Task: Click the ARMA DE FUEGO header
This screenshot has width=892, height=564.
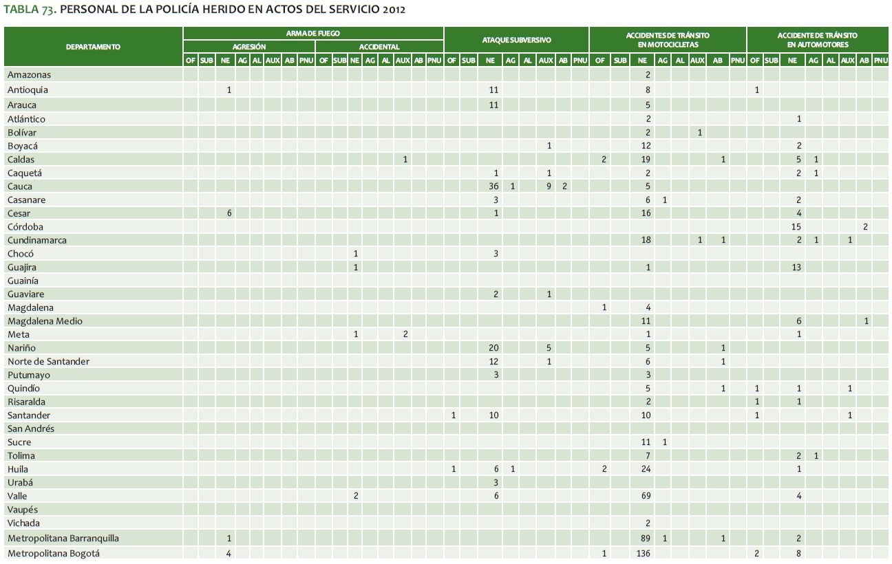Action: click(x=313, y=33)
